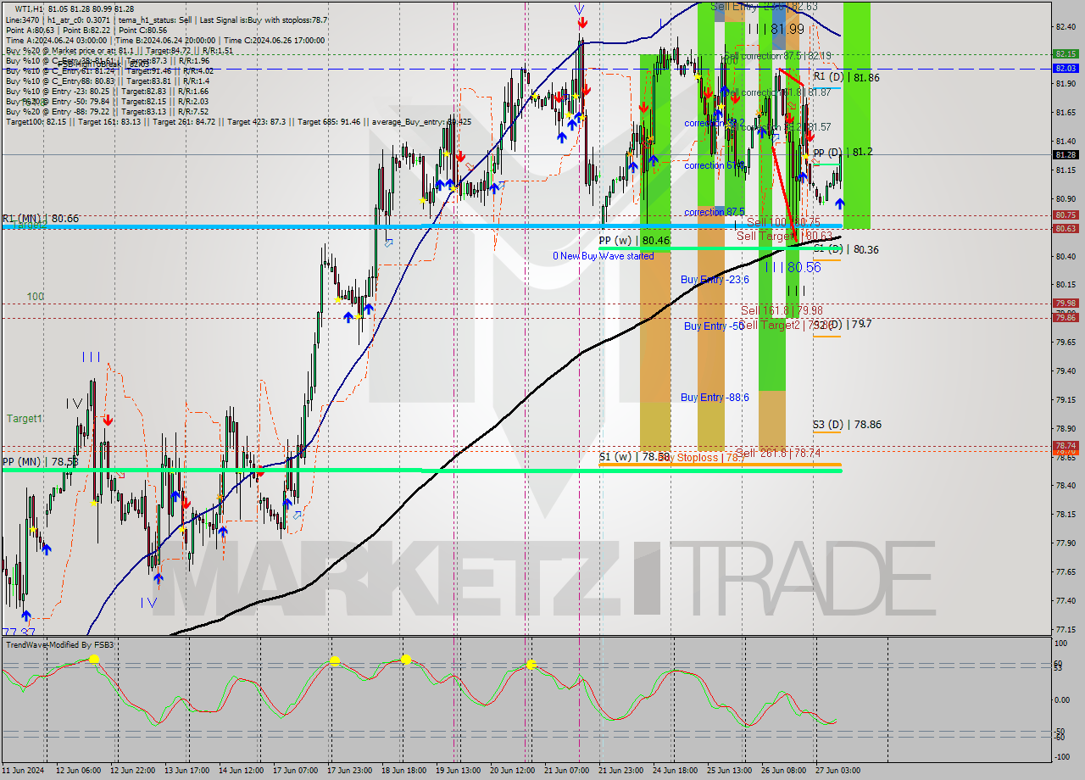Click the Buy Entry -88.6 label
The image size is (1085, 780).
coord(715,397)
